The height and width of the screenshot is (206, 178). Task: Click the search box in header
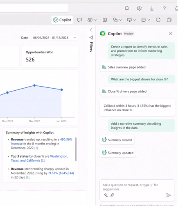click(x=34, y=8)
